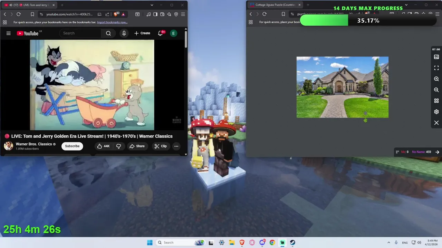This screenshot has height=248, width=442.
Task: Open Brave Rewards triangle icon
Action: (123, 14)
